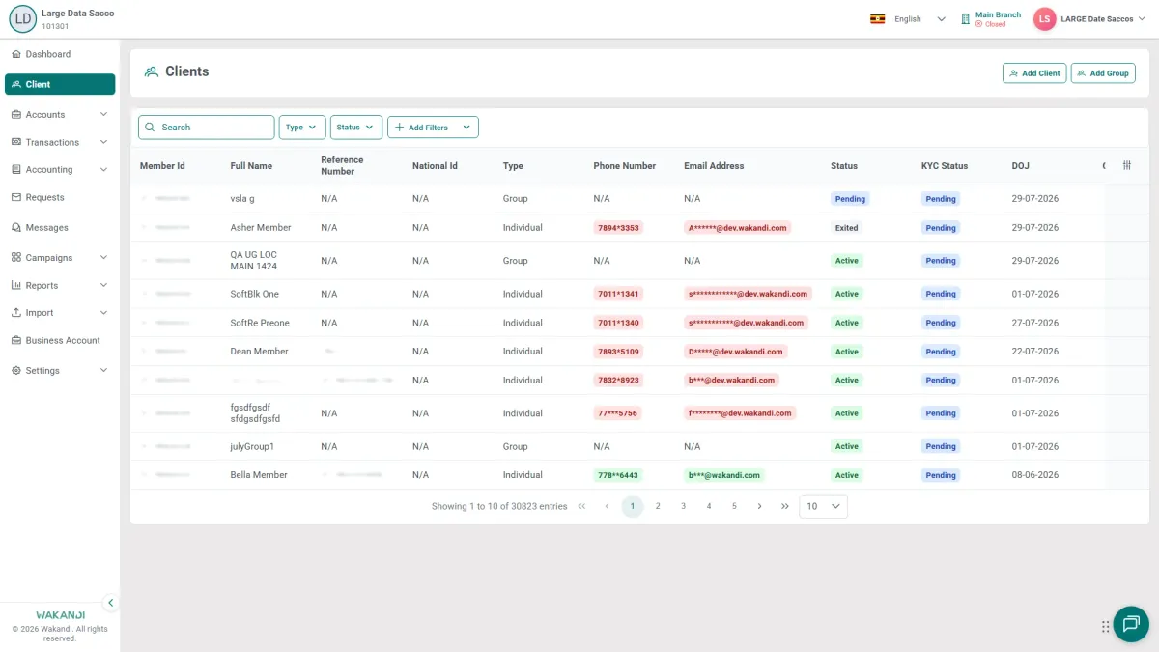Click the LD organization avatar
This screenshot has height=652, width=1159.
coord(22,18)
